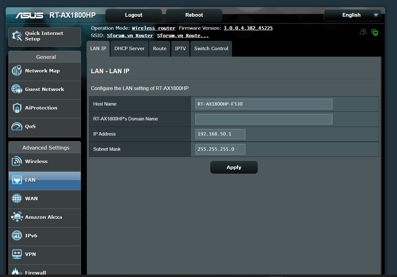
Task: Switch to the DHCP Server tab
Action: pos(129,49)
